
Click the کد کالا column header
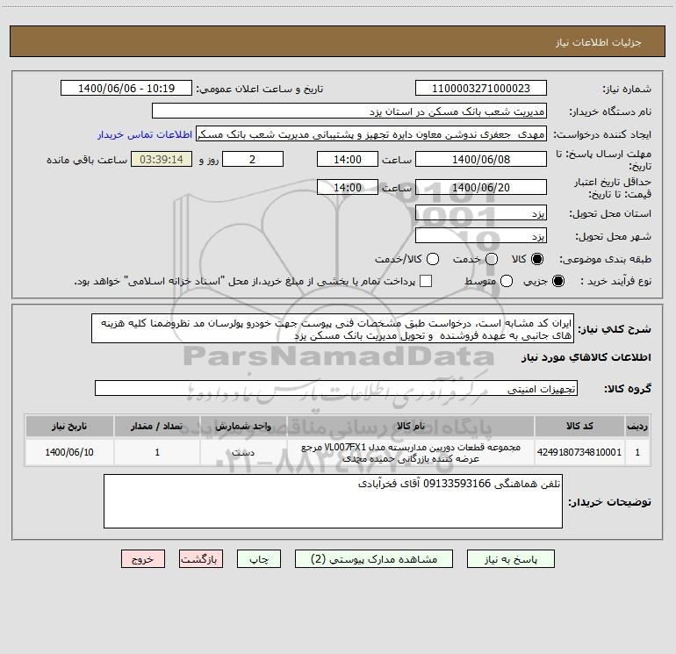pos(579,426)
